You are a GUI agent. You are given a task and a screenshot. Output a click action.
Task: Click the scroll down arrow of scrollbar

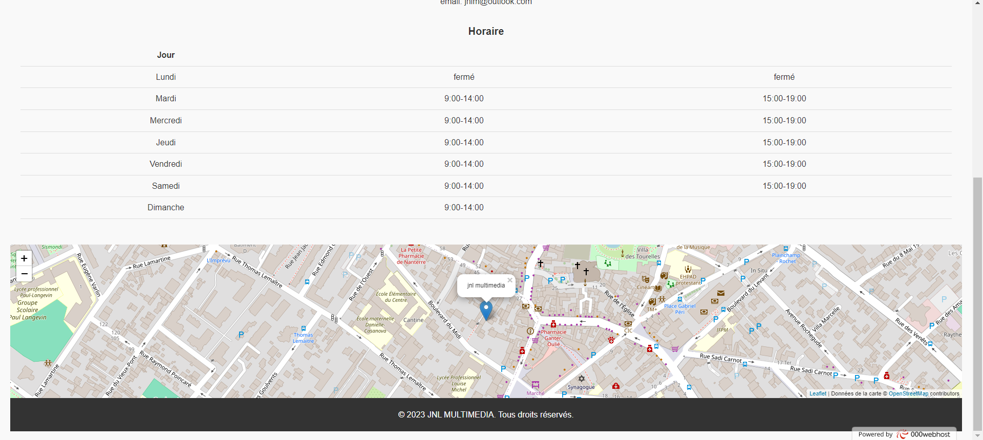pos(977,435)
